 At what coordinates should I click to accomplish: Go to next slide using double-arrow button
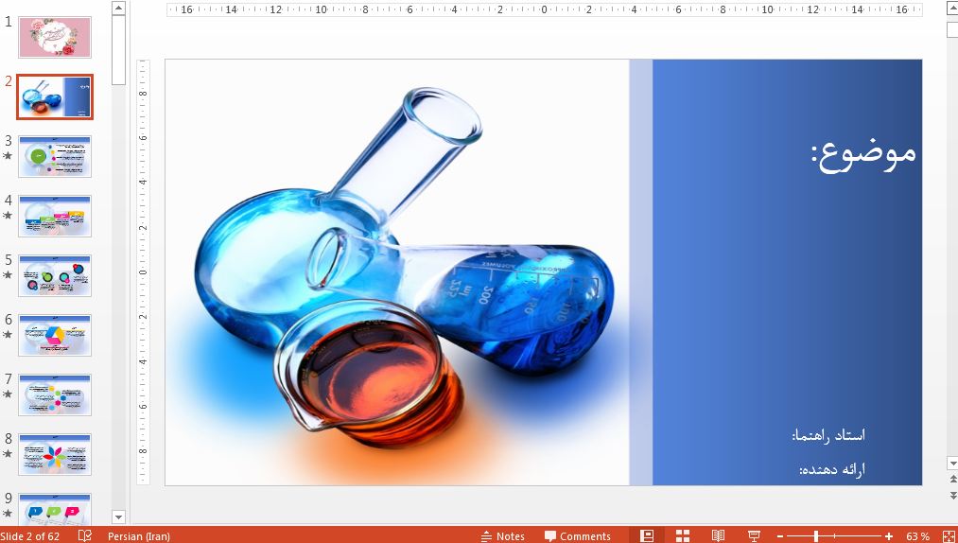951,496
